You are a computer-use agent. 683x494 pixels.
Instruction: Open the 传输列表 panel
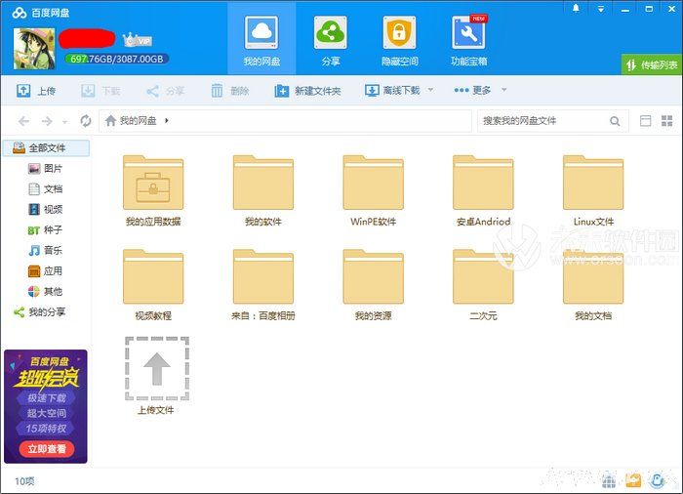point(652,65)
